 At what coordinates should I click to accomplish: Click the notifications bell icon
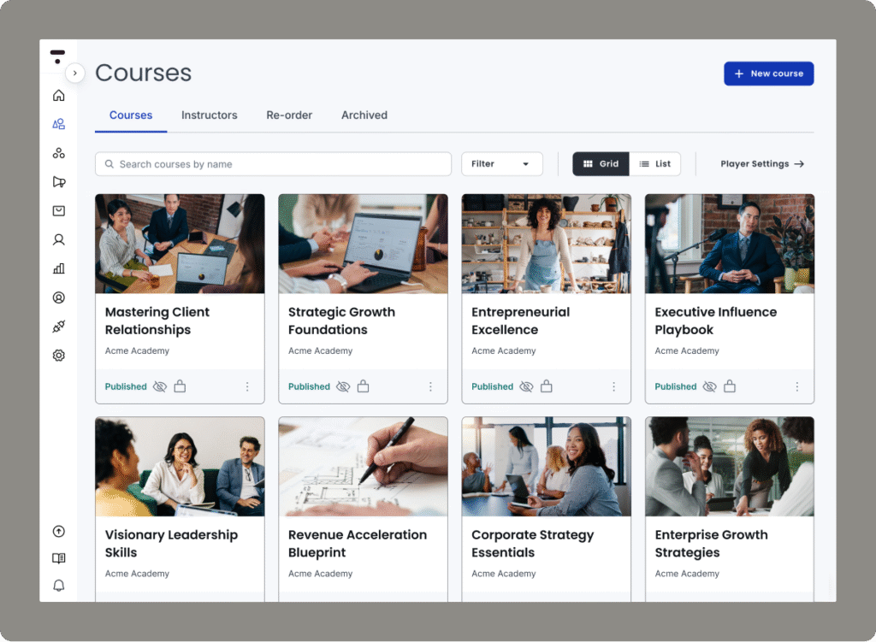point(58,586)
